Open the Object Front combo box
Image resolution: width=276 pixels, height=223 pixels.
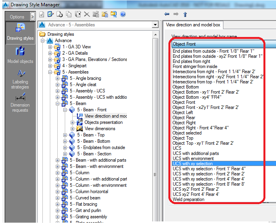223,44
